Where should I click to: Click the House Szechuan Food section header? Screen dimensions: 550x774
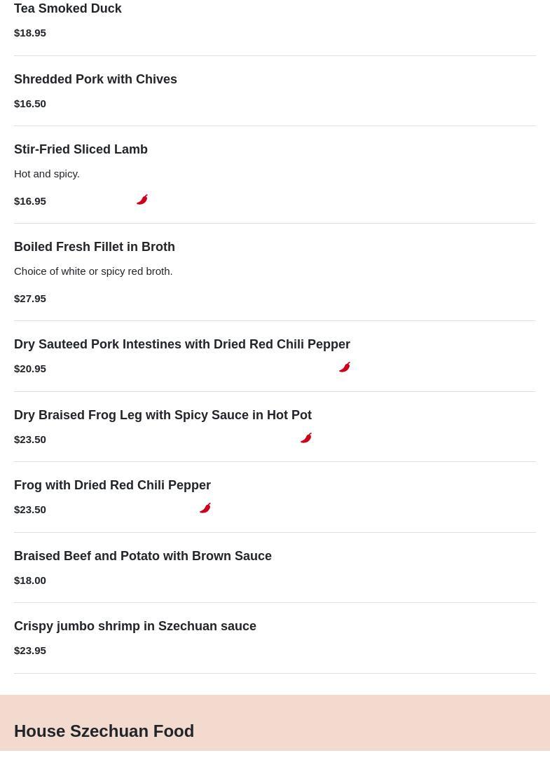click(x=104, y=731)
